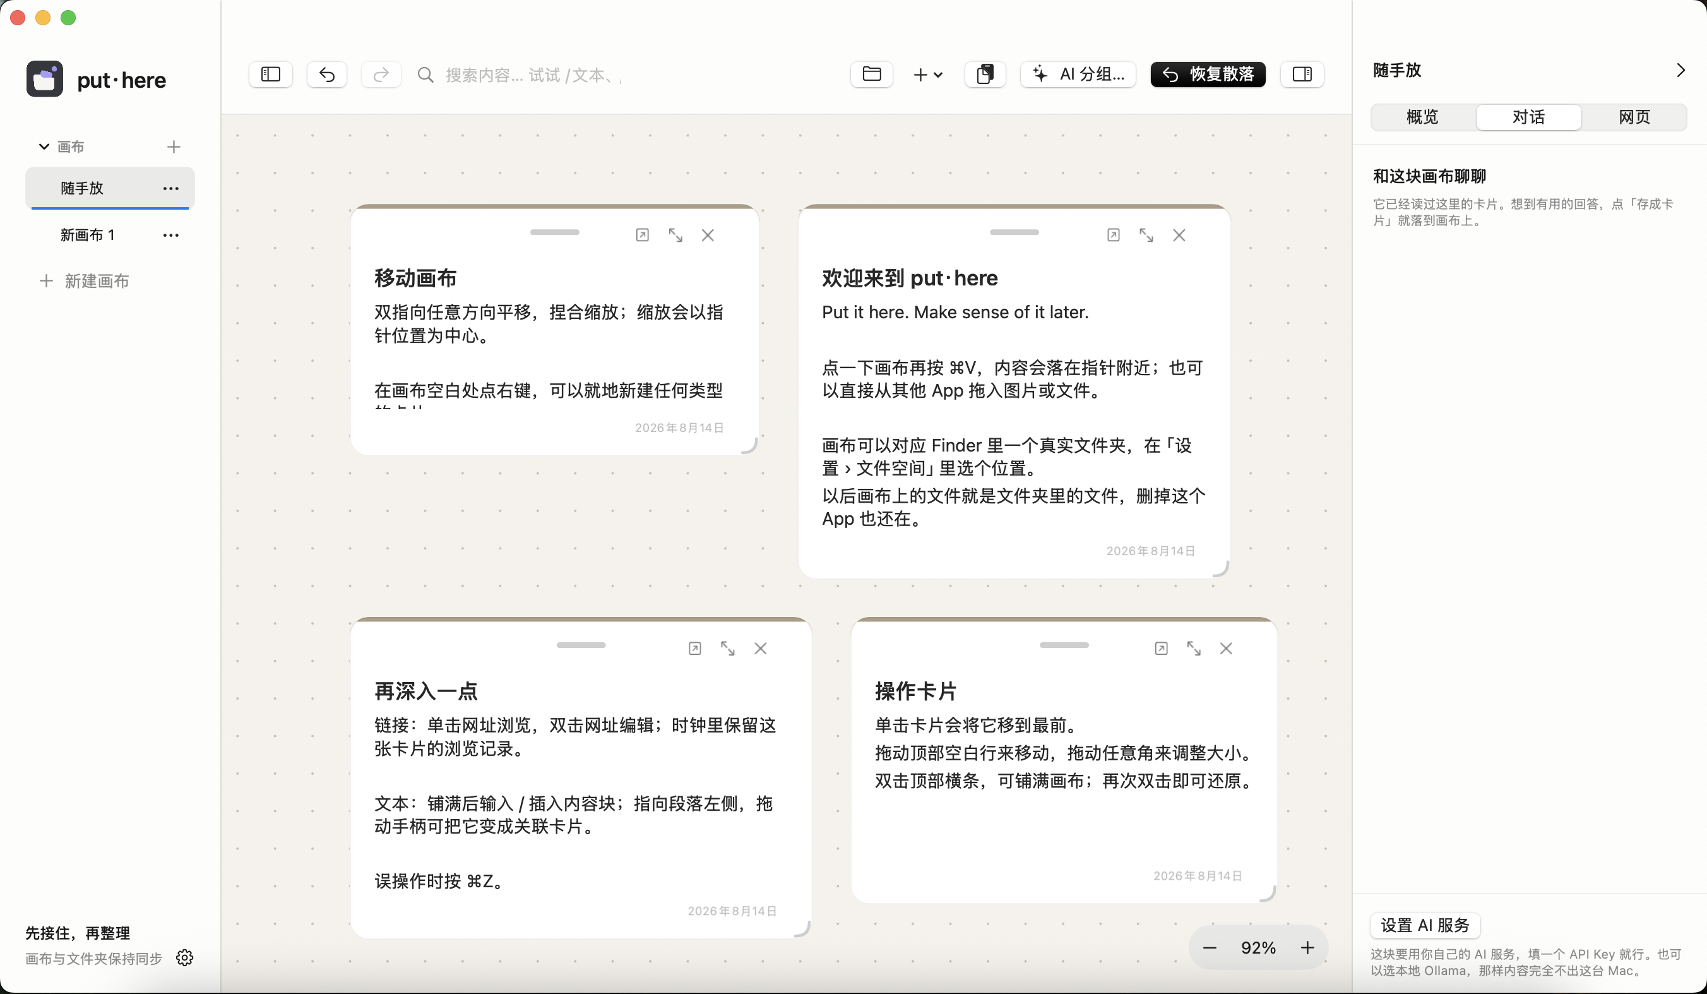Open the more menu for 新画布 1

[x=170, y=235]
